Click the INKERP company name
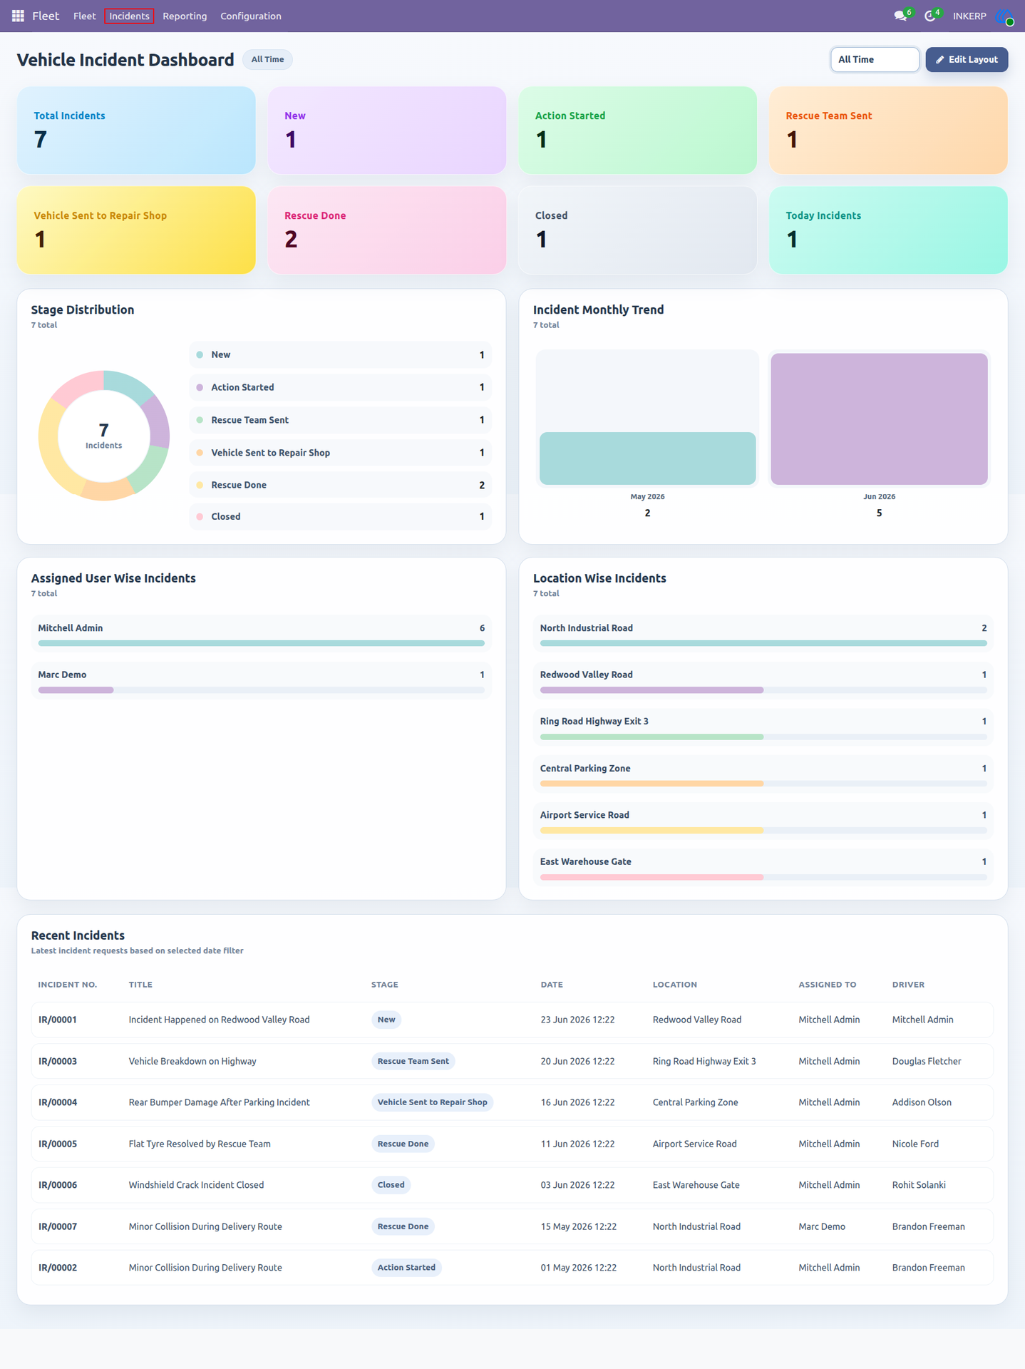The image size is (1025, 1369). pos(969,16)
